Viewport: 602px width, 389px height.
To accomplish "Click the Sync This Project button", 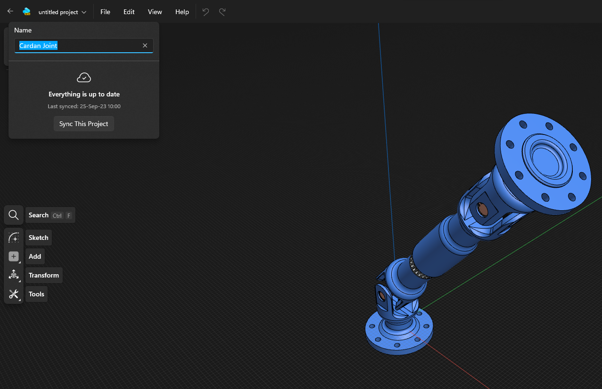I will pyautogui.click(x=84, y=124).
